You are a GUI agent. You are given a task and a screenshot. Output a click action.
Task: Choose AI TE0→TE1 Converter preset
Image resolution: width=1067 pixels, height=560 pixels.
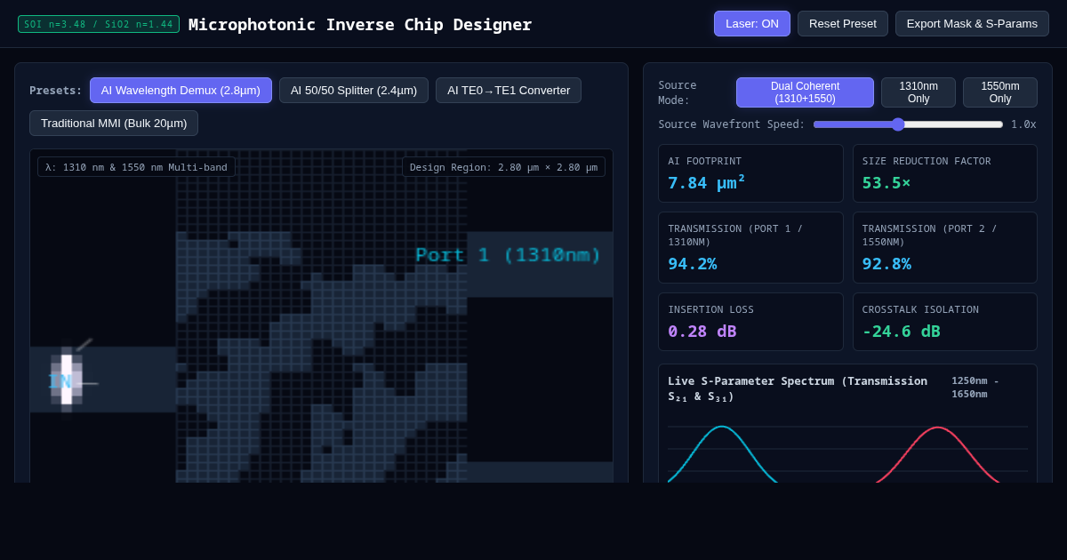[x=509, y=90]
